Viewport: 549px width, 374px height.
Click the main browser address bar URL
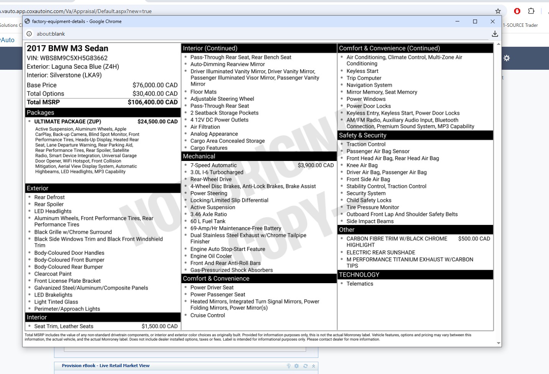(x=76, y=11)
